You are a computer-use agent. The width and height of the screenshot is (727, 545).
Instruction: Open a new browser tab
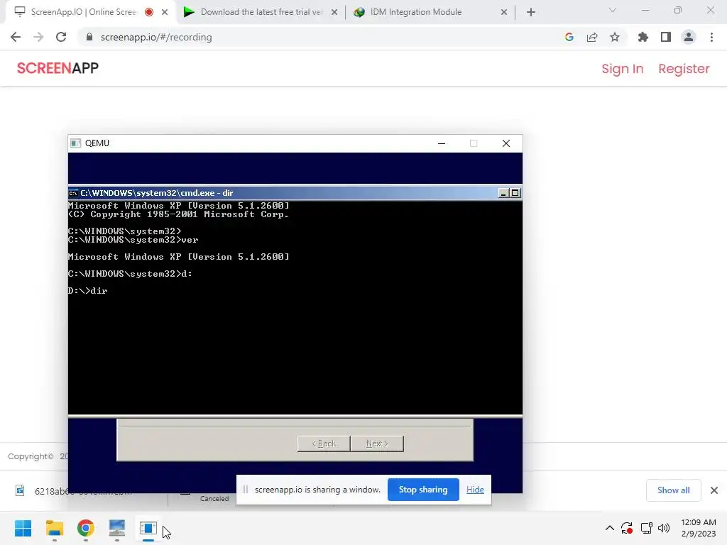pos(531,12)
